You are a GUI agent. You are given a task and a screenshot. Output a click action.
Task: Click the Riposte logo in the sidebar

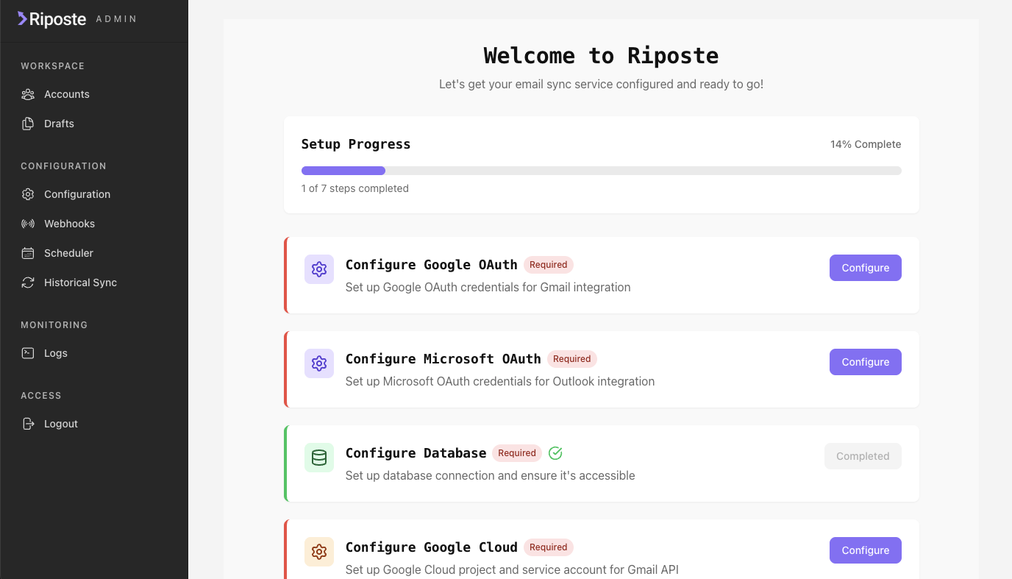click(51, 19)
